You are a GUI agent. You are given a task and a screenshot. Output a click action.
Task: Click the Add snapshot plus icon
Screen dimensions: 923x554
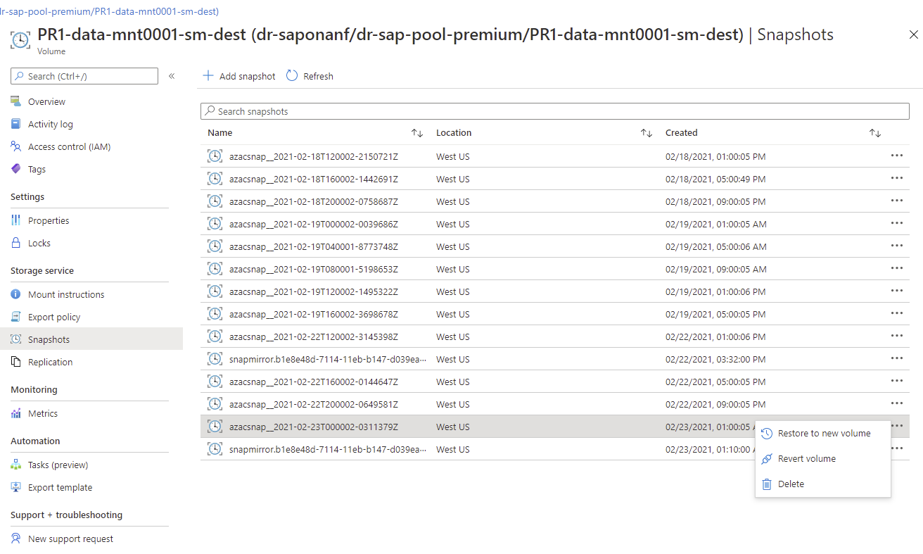point(208,76)
